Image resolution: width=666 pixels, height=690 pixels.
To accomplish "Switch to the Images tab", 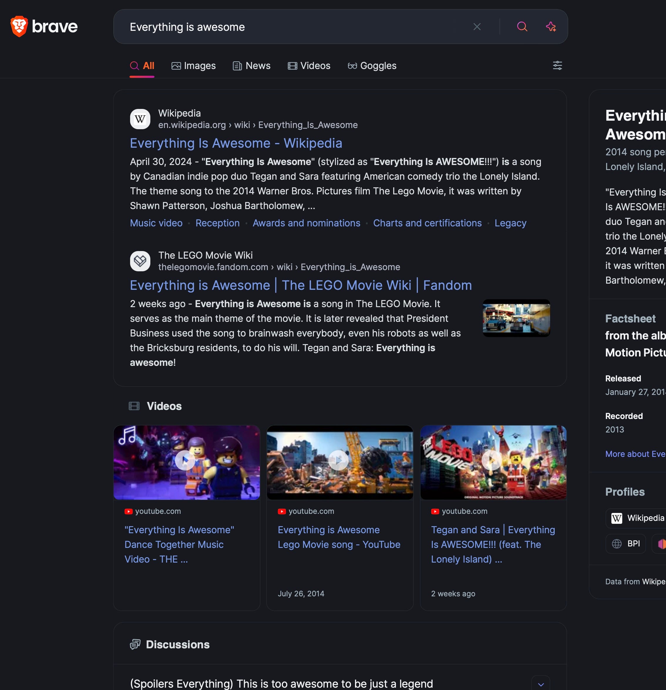I will (x=194, y=66).
